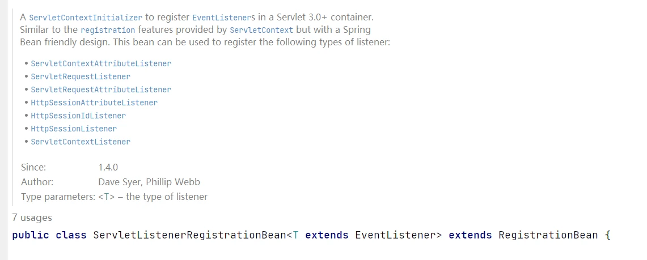Open the ServletContext link in the description
The width and height of the screenshot is (647, 260).
click(x=261, y=30)
